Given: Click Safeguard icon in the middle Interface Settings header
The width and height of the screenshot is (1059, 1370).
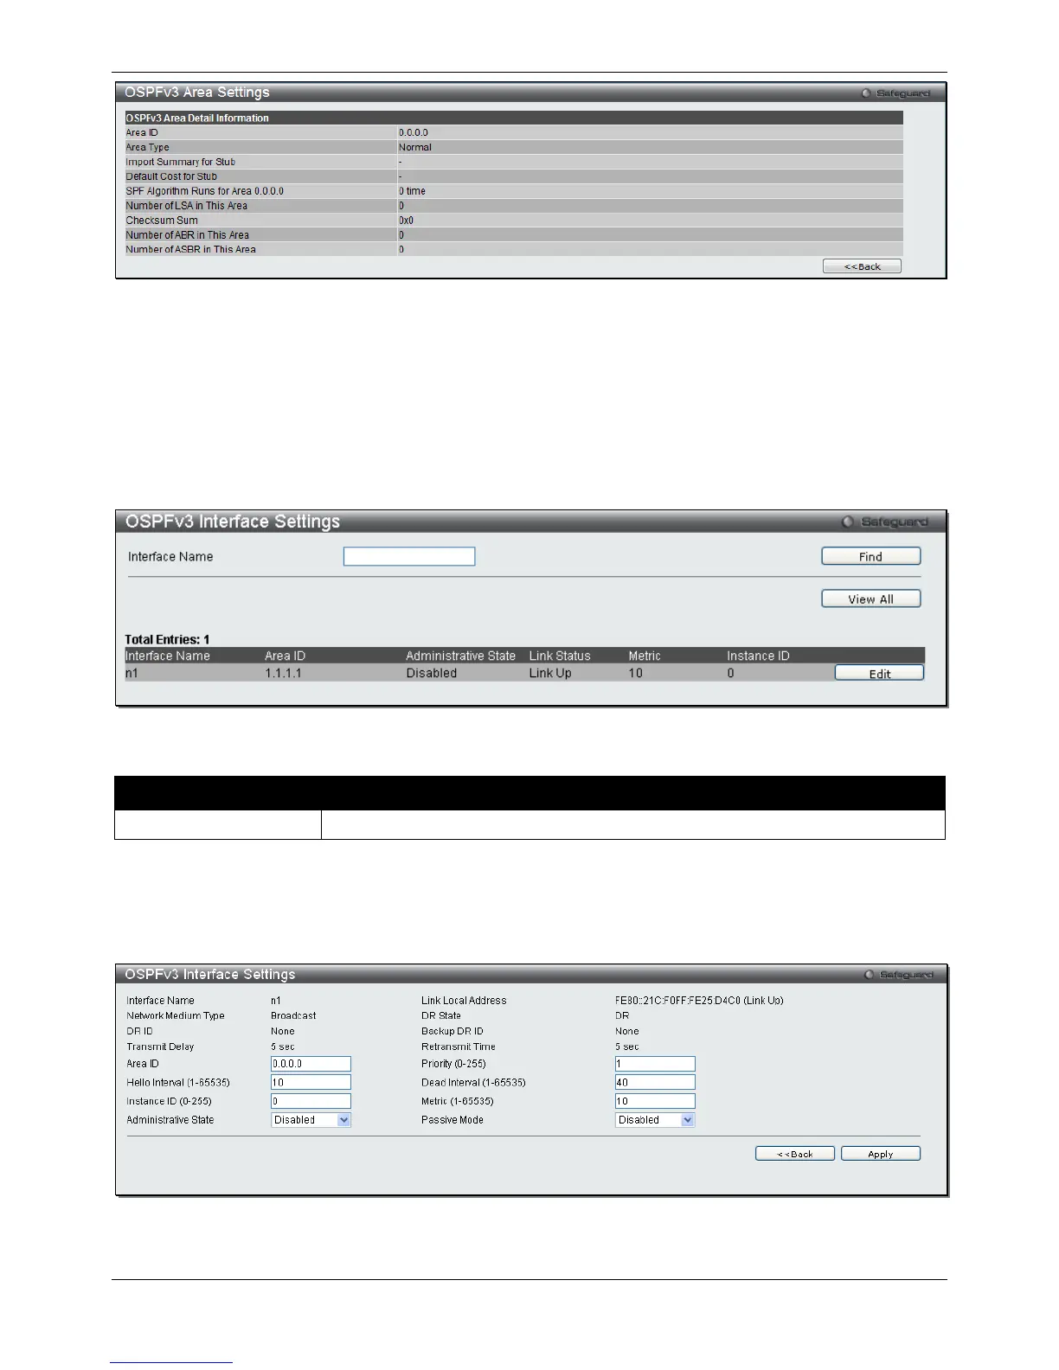Looking at the screenshot, I should [848, 522].
